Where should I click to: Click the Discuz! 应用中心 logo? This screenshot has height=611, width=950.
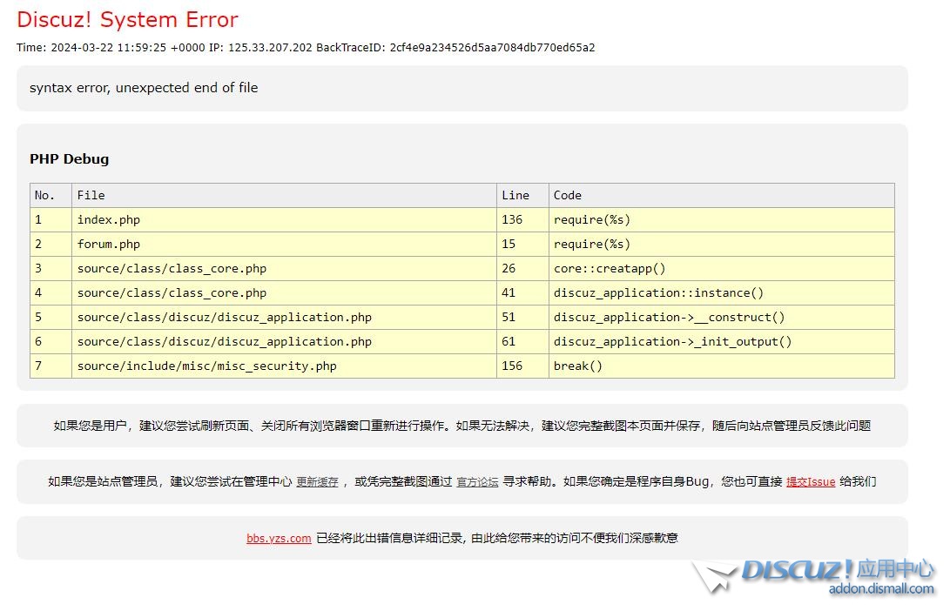836,571
